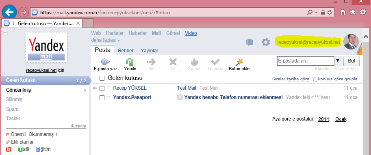371x155 pixels.
Task: Open the Silinmiş folder
Action: 14,99
